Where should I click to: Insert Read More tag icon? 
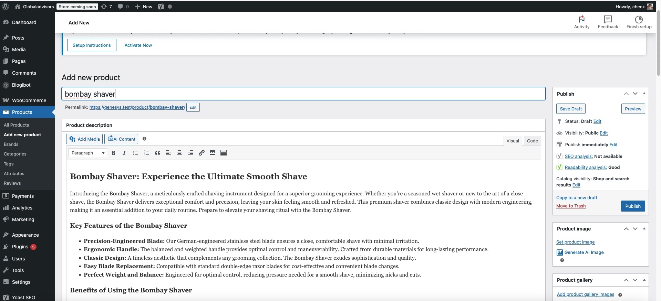[x=213, y=153]
